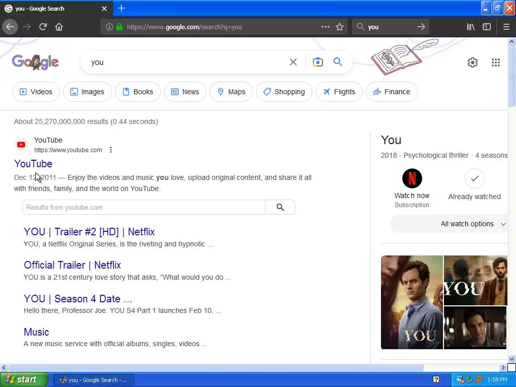The width and height of the screenshot is (516, 387).
Task: Switch to the Books filter
Action: 138,92
